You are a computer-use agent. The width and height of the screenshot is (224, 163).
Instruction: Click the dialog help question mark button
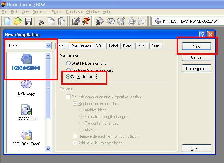click(203, 34)
